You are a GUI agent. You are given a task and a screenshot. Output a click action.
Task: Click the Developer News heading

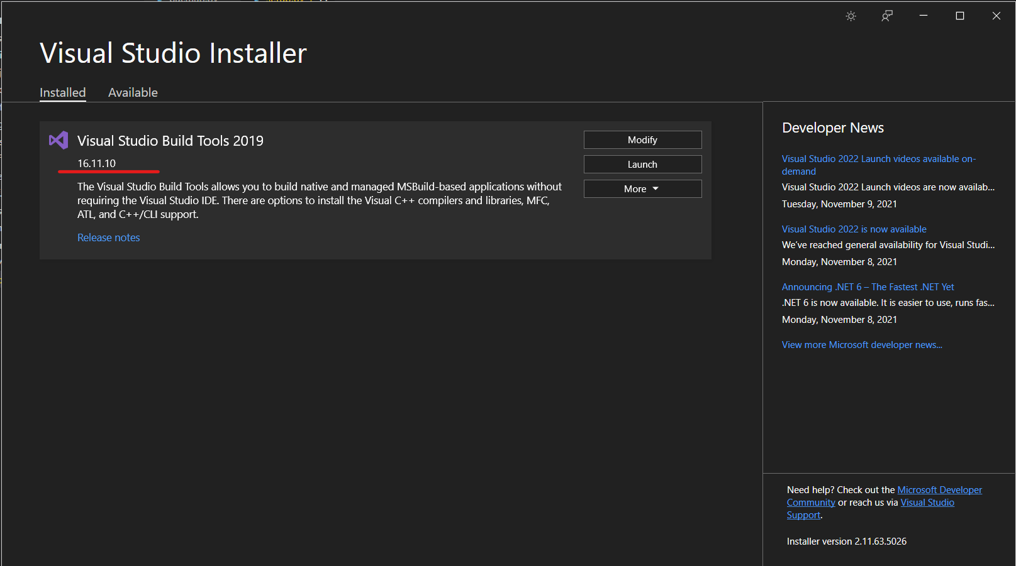point(833,128)
